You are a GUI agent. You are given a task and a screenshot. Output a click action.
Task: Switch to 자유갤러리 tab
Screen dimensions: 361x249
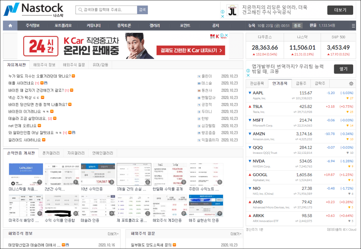coord(76,153)
